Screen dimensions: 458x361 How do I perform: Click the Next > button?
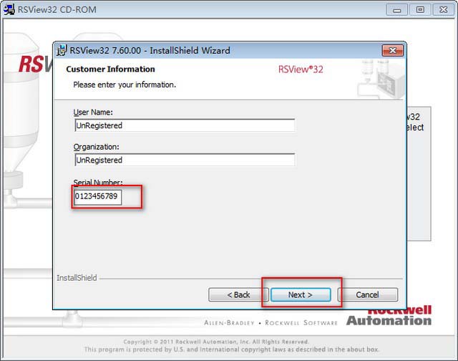(301, 294)
